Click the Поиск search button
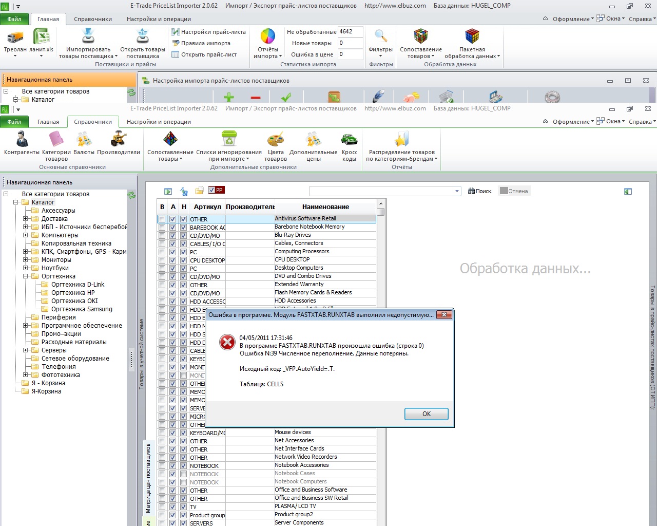The width and height of the screenshot is (657, 526). [480, 191]
